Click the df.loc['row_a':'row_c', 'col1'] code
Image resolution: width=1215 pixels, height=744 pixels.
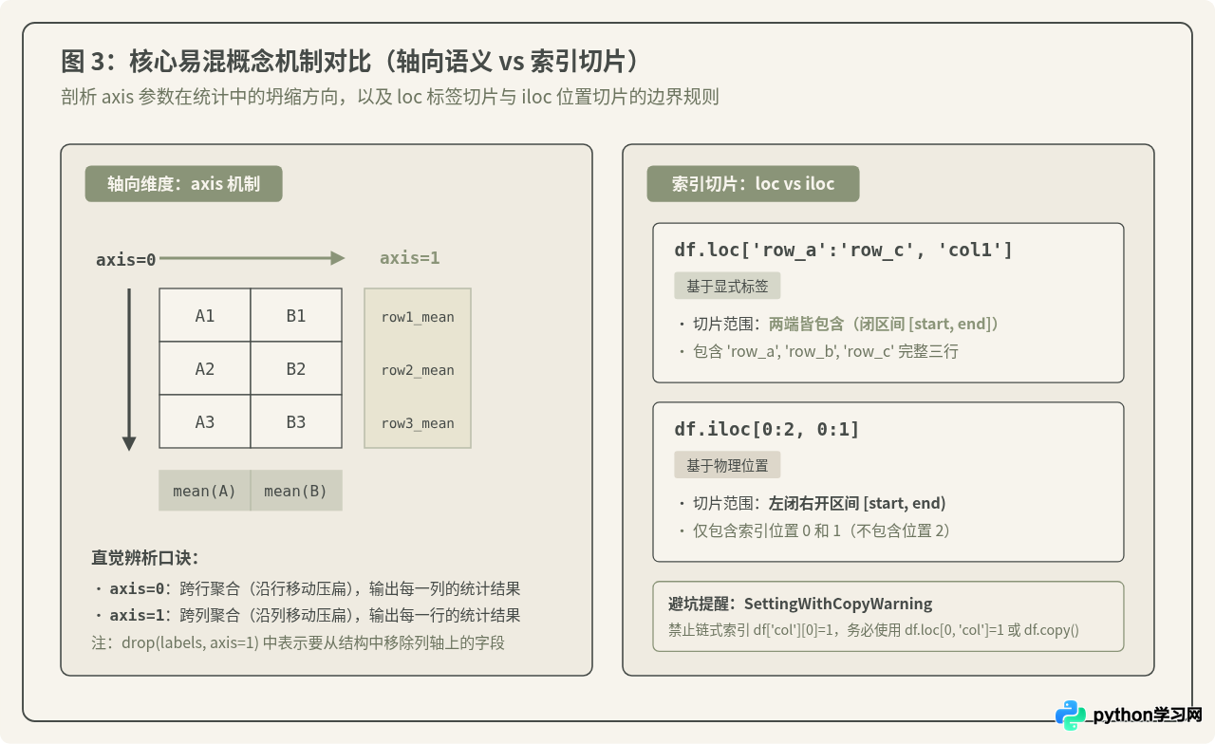[843, 250]
